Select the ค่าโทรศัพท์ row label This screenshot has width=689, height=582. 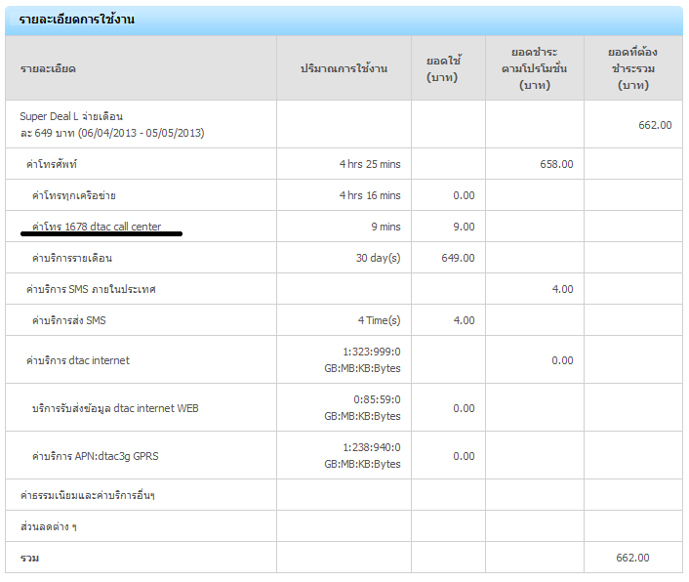point(52,164)
